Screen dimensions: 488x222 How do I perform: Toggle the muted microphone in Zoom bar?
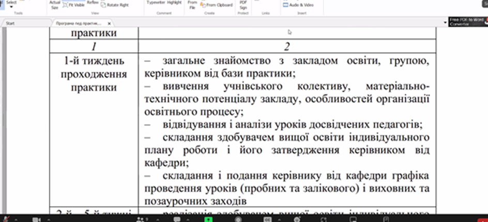(5, 219)
